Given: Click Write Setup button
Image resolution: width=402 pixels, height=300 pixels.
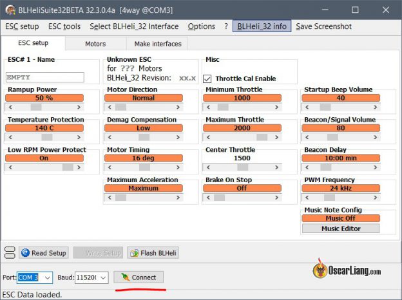Looking at the screenshot, I should point(98,253).
